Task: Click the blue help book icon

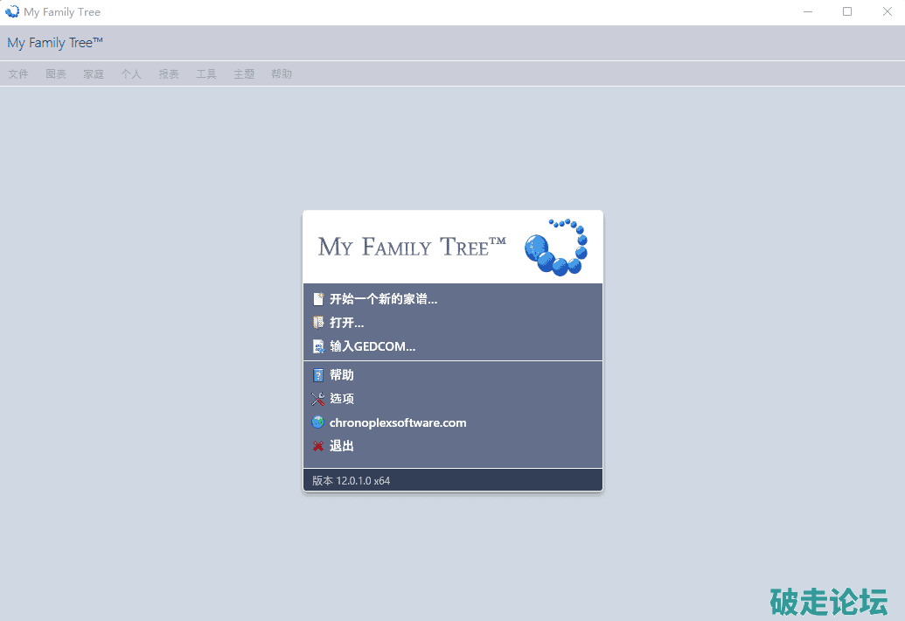Action: (318, 375)
